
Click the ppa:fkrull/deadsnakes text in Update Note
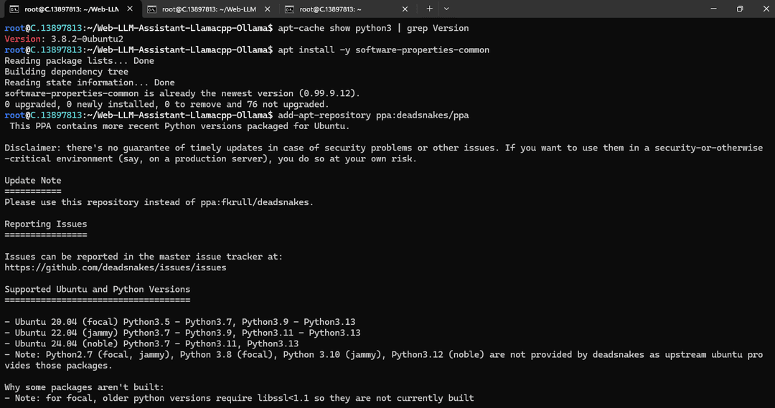(x=254, y=202)
